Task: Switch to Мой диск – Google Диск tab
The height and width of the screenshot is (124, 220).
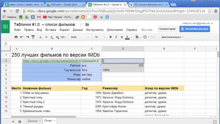Action: pos(66,4)
